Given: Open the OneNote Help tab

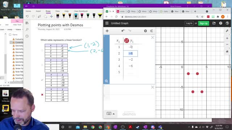Looking at the screenshot, I should coord(66,11).
